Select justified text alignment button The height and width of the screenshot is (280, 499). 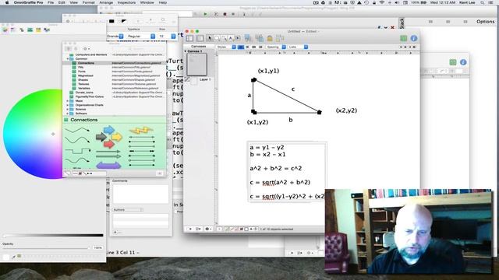point(260,47)
